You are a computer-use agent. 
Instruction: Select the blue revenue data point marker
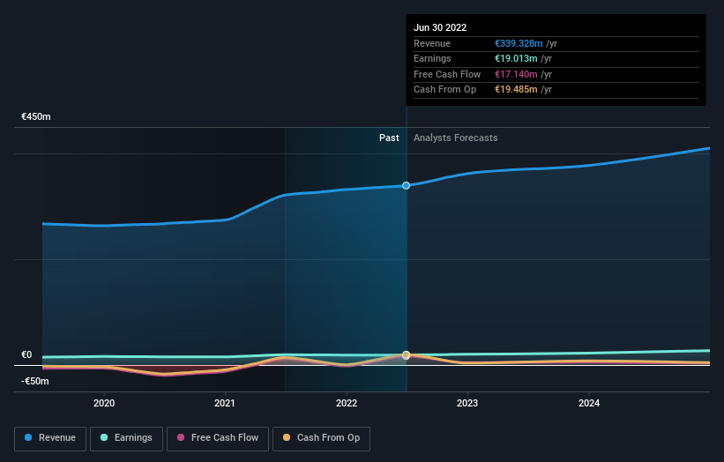406,185
